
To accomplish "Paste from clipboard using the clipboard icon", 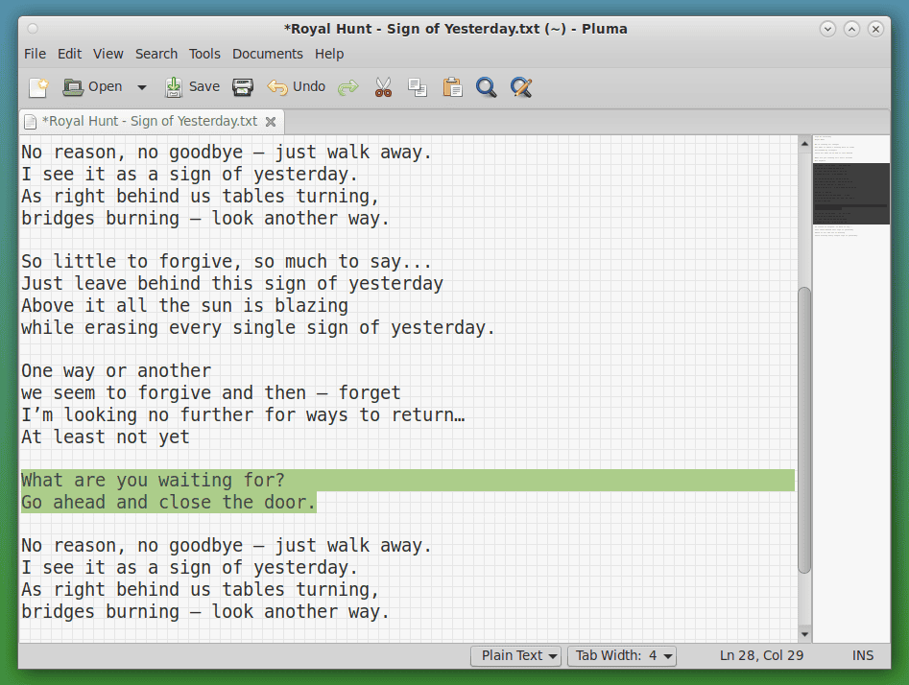I will (452, 87).
